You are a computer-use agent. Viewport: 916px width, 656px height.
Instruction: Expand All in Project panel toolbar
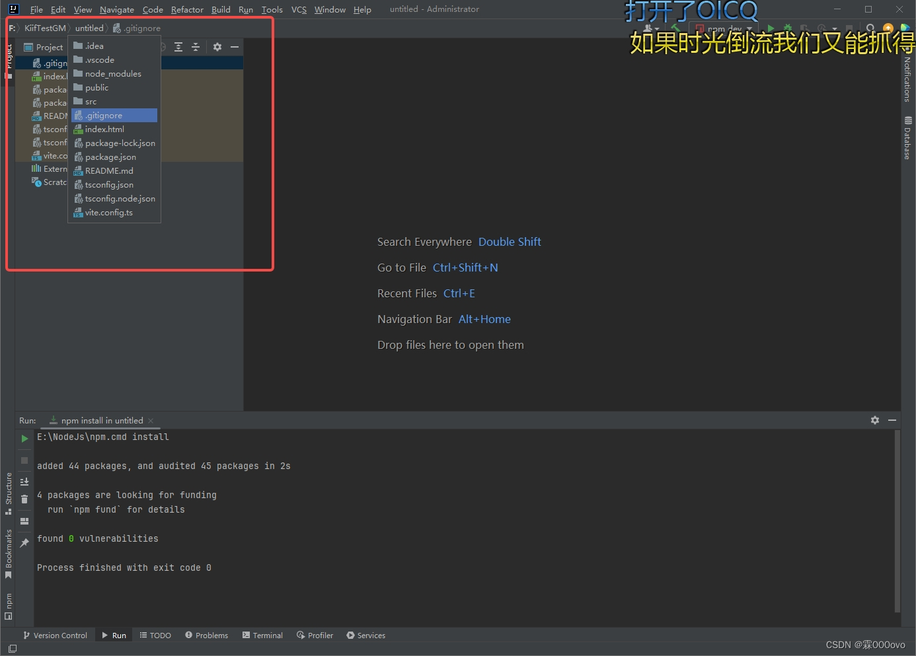coord(178,47)
